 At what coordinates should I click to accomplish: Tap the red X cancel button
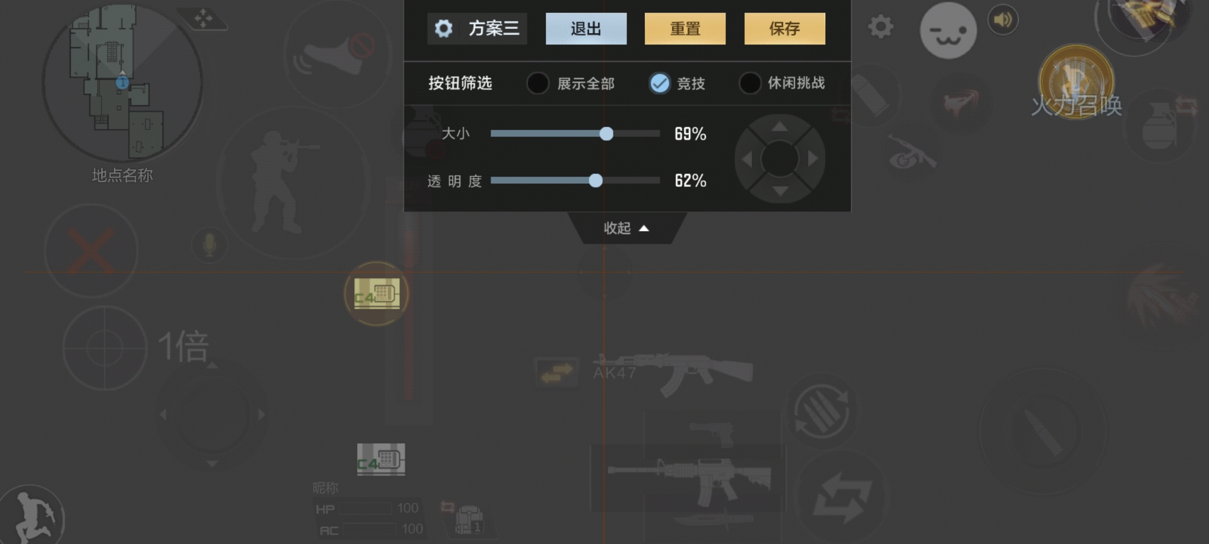pyautogui.click(x=91, y=251)
